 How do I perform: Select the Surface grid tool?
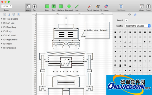61,8
